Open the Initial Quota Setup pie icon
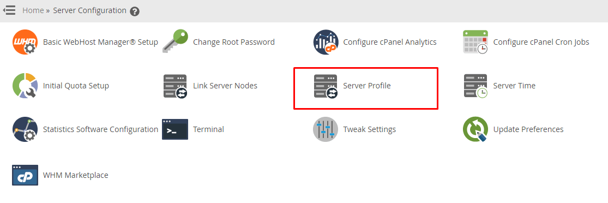This screenshot has width=608, height=203. coord(25,86)
